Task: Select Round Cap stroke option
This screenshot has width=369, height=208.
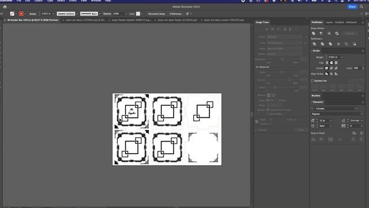Action: pyautogui.click(x=332, y=63)
